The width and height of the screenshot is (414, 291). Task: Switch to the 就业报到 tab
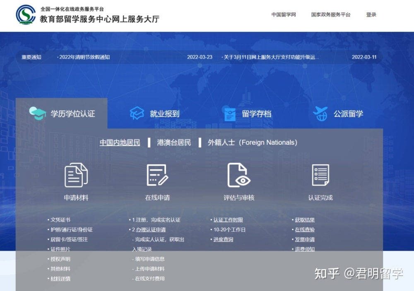point(155,113)
